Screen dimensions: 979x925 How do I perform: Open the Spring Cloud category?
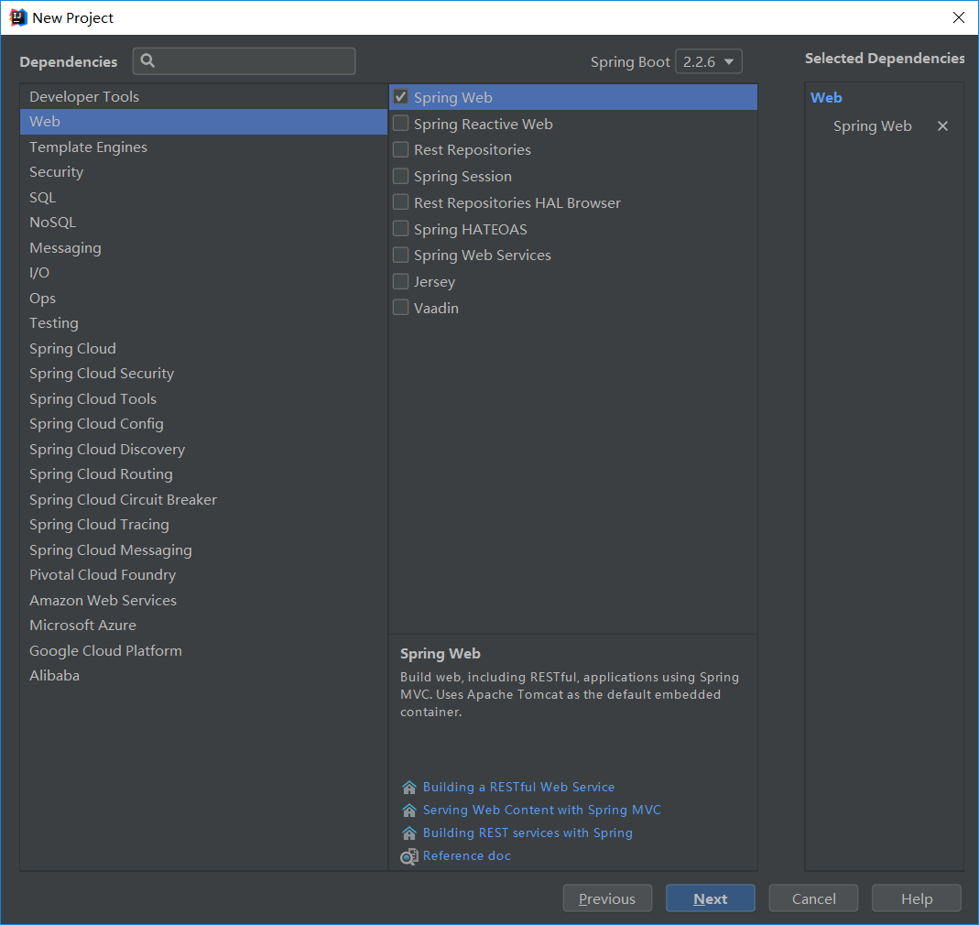(x=203, y=349)
